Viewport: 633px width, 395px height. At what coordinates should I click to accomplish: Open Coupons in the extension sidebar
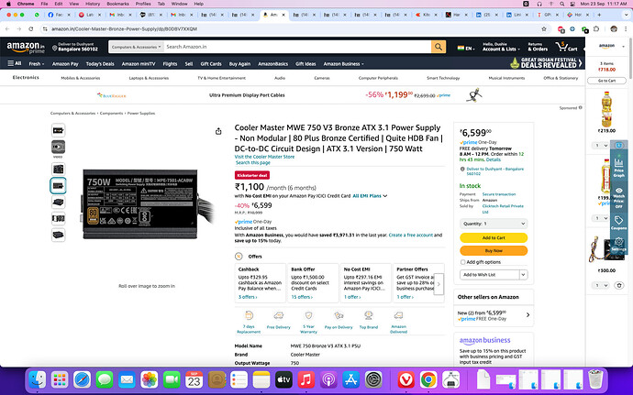point(619,223)
